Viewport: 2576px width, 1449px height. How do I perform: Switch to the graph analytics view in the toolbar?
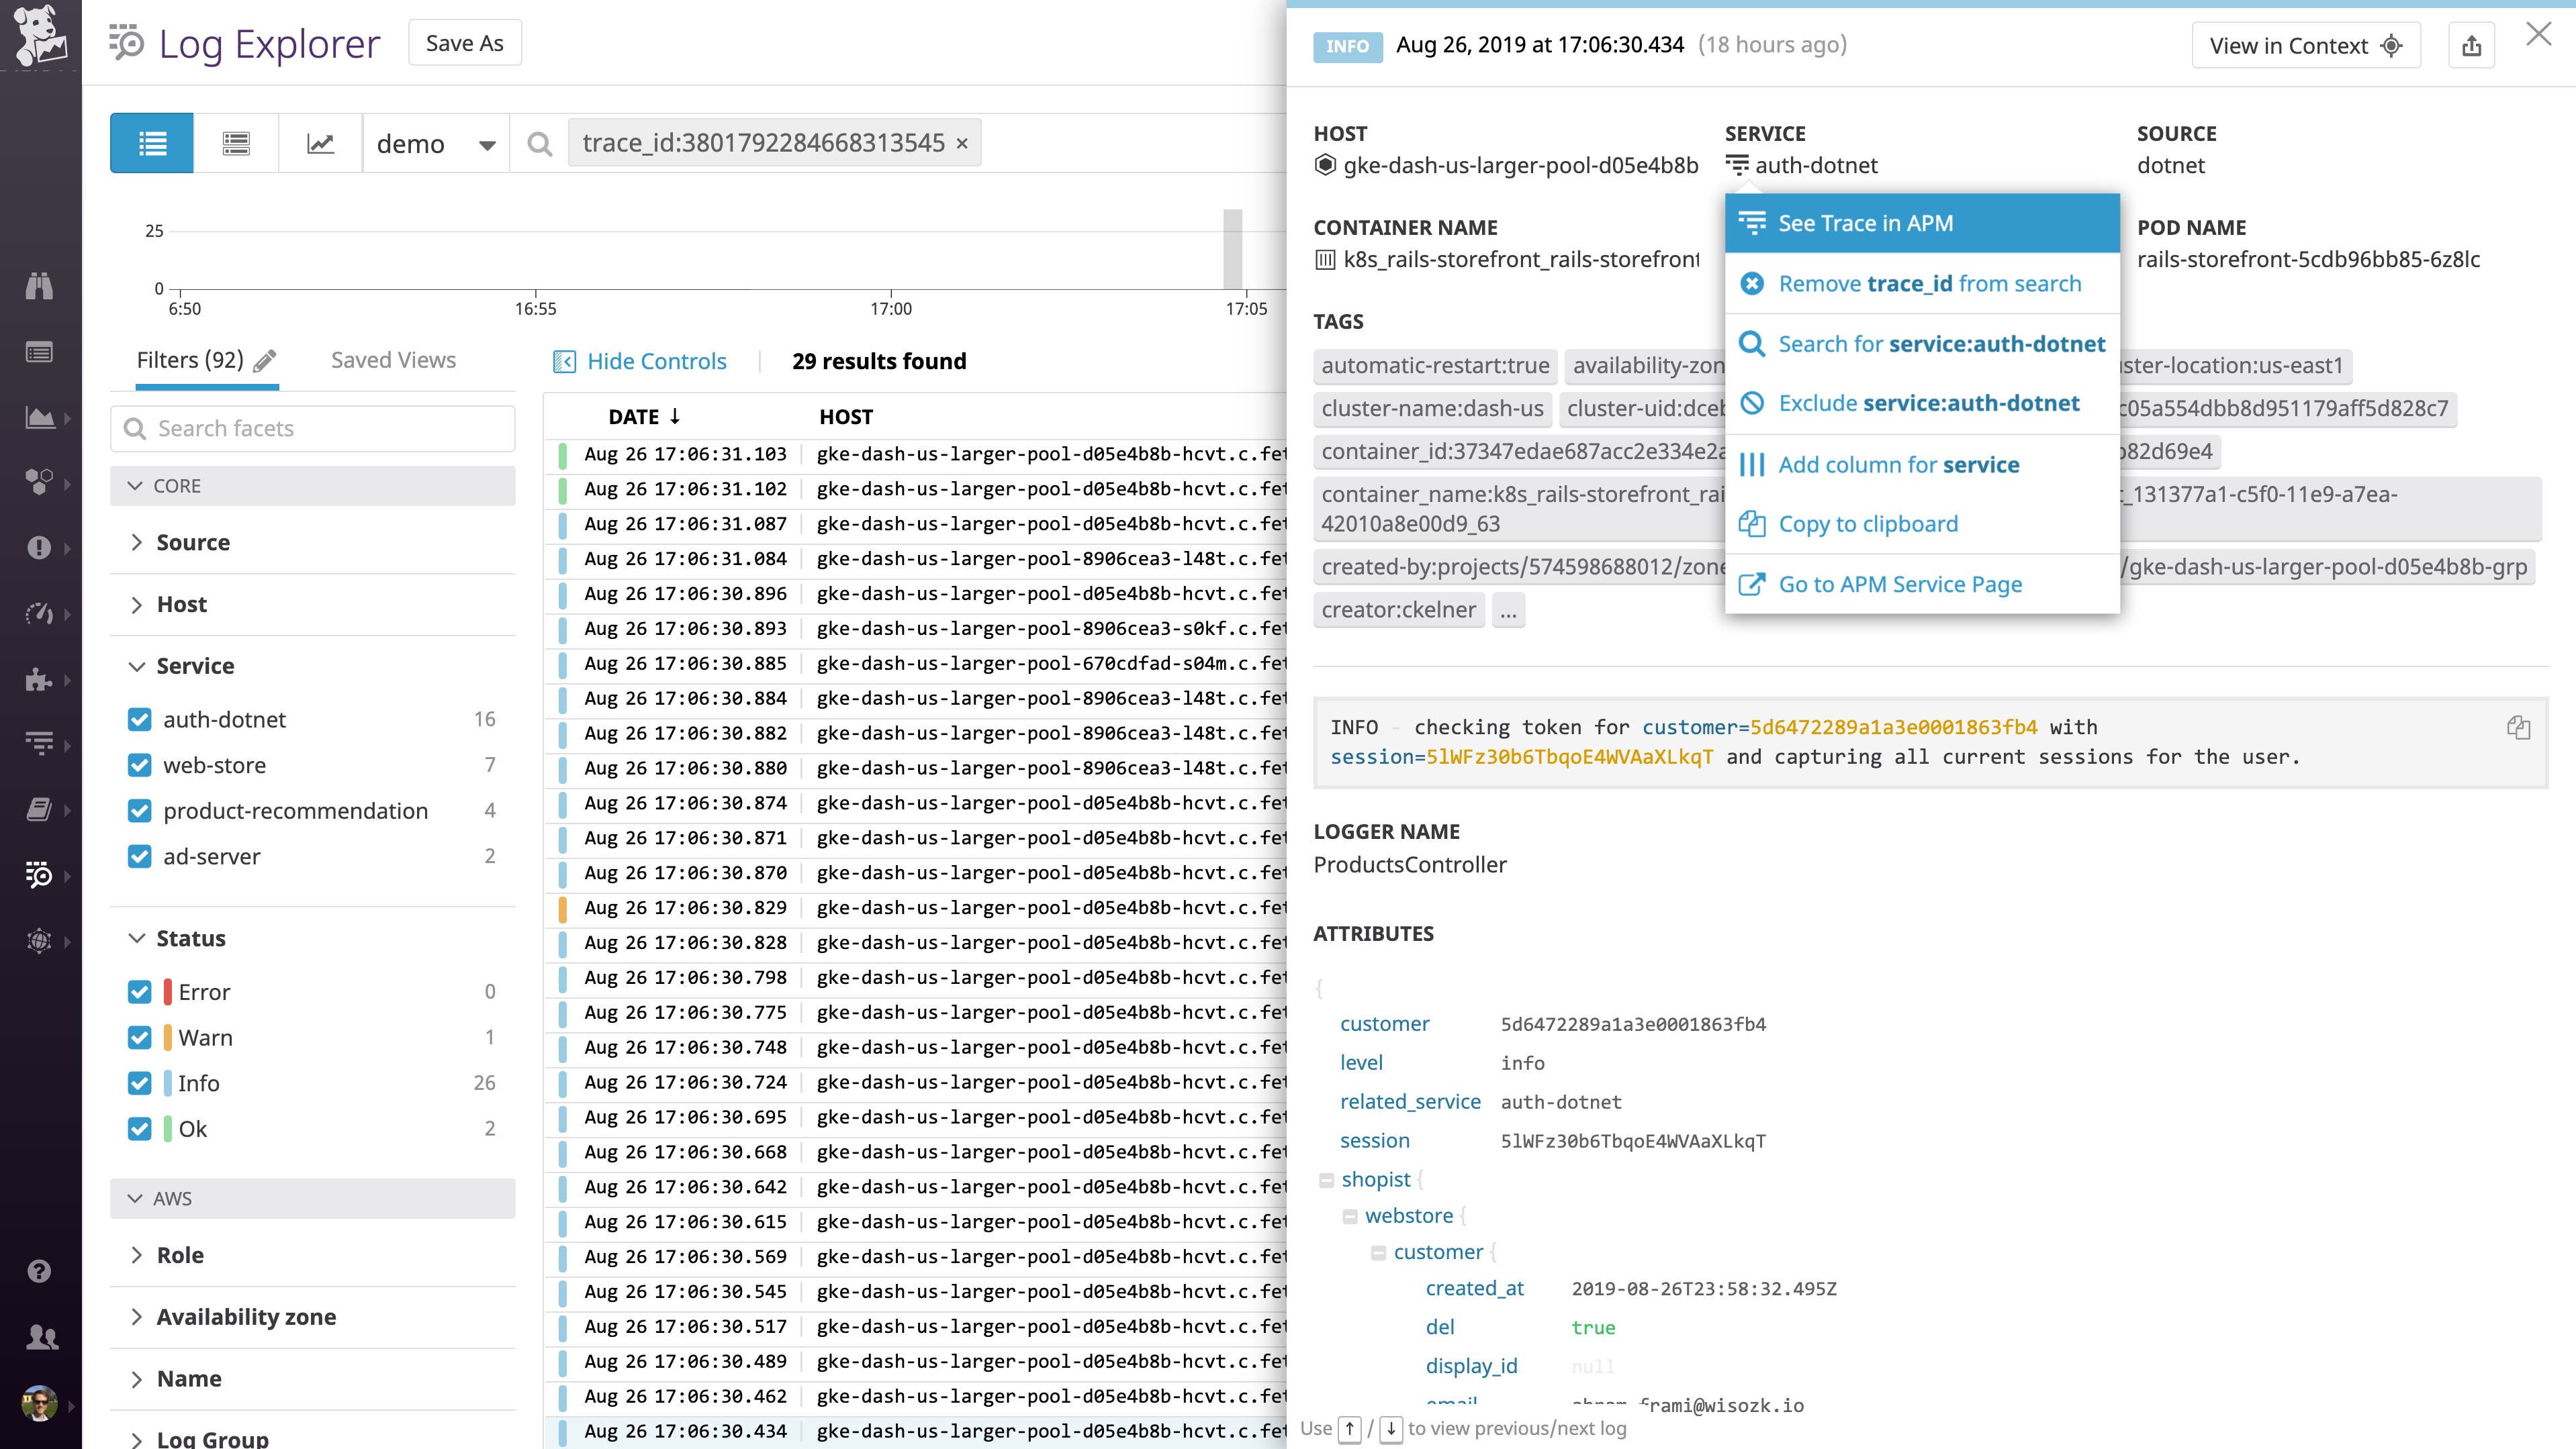(x=320, y=143)
